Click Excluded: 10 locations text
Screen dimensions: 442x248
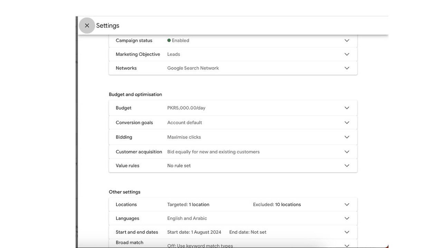tap(277, 204)
